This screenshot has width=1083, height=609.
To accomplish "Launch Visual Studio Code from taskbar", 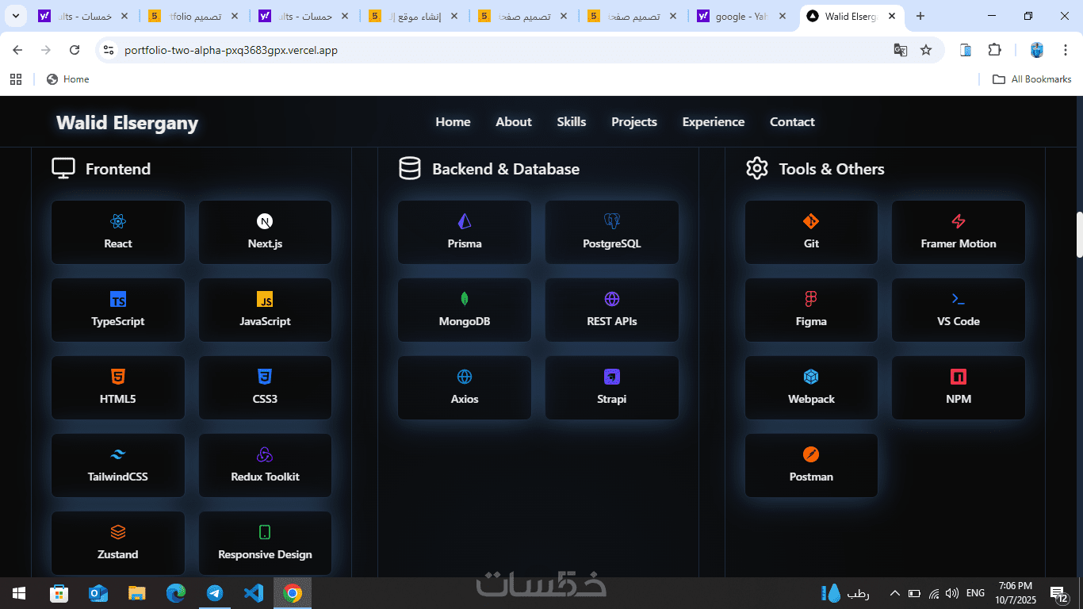I will coord(254,593).
